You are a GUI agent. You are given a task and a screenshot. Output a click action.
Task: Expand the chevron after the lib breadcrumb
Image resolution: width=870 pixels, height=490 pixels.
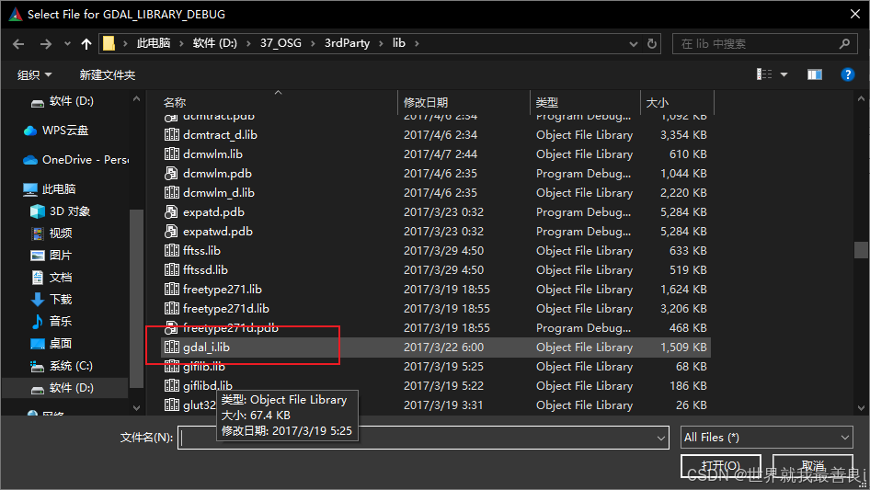tap(417, 43)
